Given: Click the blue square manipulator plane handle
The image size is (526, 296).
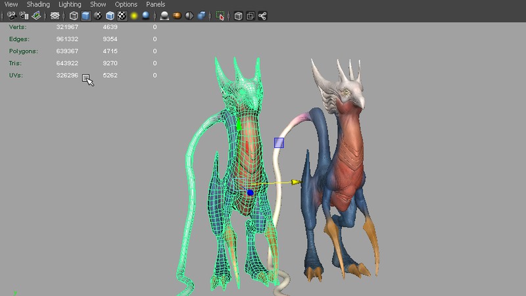Looking at the screenshot, I should pos(279,142).
